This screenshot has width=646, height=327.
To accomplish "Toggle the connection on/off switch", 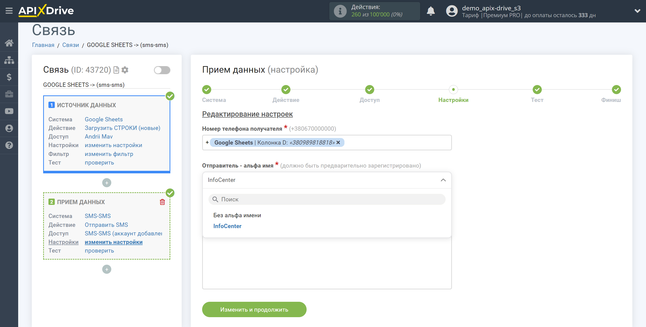I will click(x=162, y=70).
